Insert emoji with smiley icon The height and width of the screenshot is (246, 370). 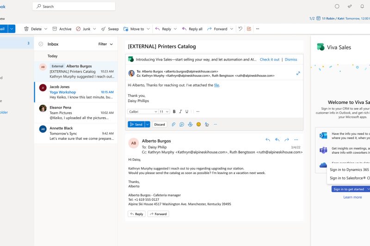click(199, 124)
